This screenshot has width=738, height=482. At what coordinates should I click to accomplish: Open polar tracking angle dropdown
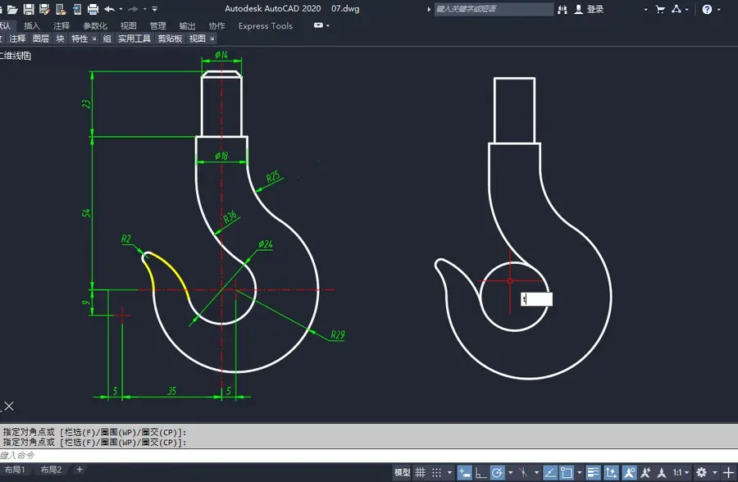coord(510,472)
